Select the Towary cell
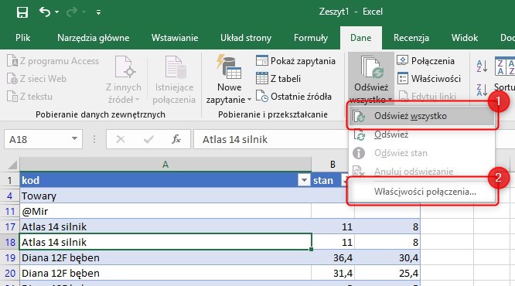Image resolution: width=515 pixels, height=286 pixels. [x=165, y=196]
